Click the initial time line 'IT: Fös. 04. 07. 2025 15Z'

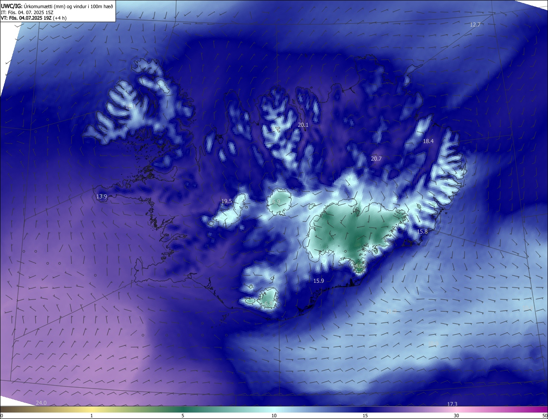point(27,12)
